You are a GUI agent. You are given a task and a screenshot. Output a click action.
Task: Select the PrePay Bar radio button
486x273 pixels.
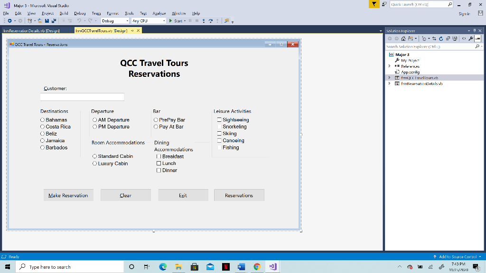pos(156,120)
